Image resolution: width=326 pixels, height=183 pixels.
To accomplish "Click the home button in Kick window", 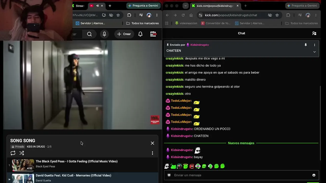I will point(191,15).
